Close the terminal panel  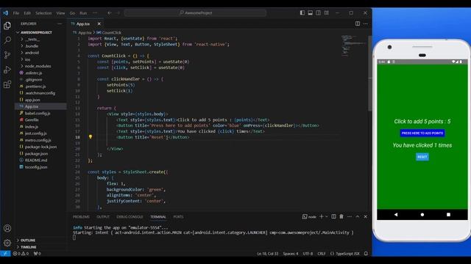[366, 216]
